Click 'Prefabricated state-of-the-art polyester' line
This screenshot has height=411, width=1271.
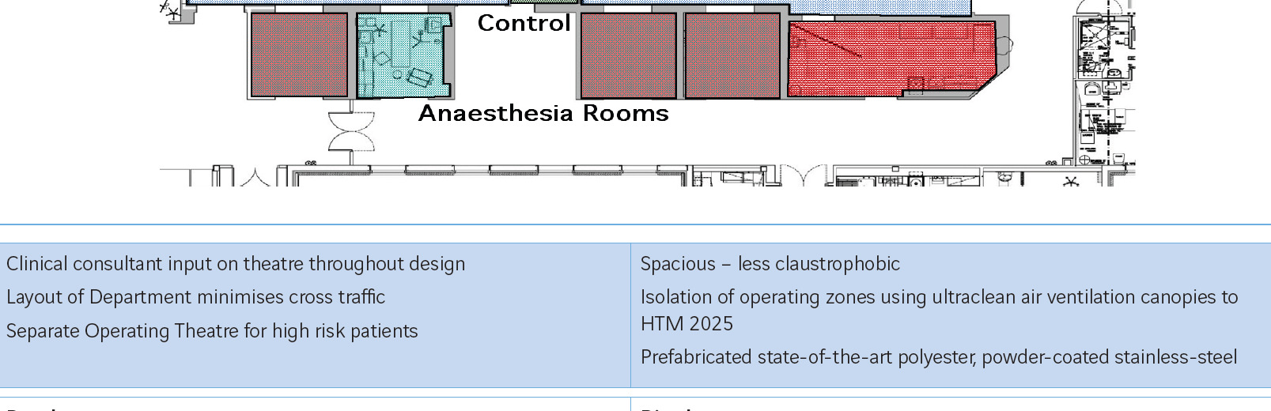tap(939, 357)
